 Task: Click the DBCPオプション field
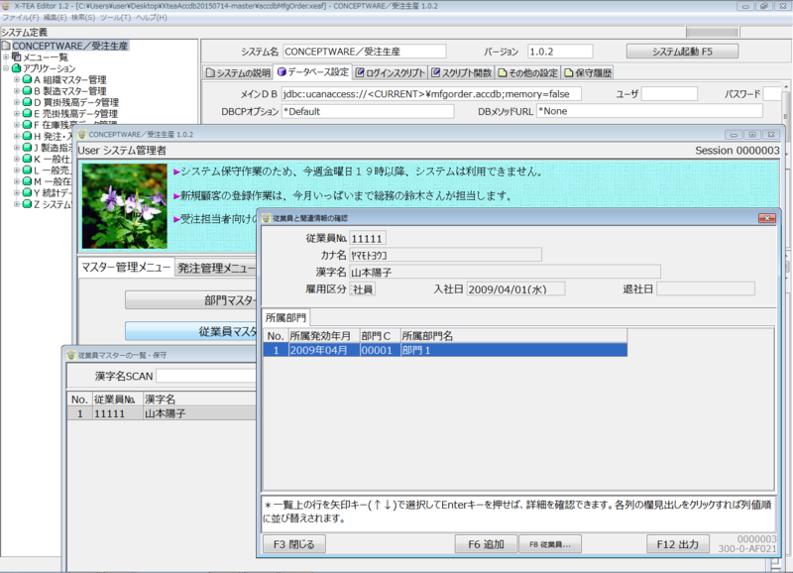[367, 111]
